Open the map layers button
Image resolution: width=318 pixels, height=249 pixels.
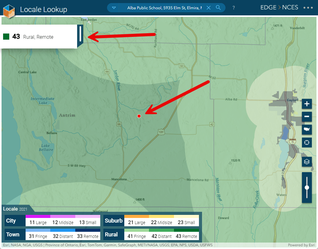pos(307,162)
